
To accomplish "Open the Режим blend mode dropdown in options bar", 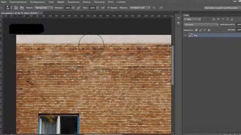I will coord(44,7).
